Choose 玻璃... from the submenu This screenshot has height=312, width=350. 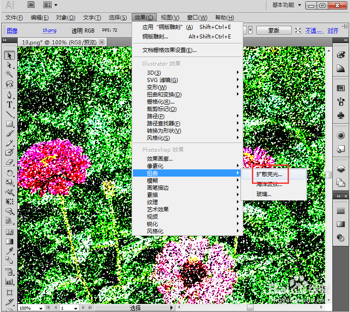(274, 194)
